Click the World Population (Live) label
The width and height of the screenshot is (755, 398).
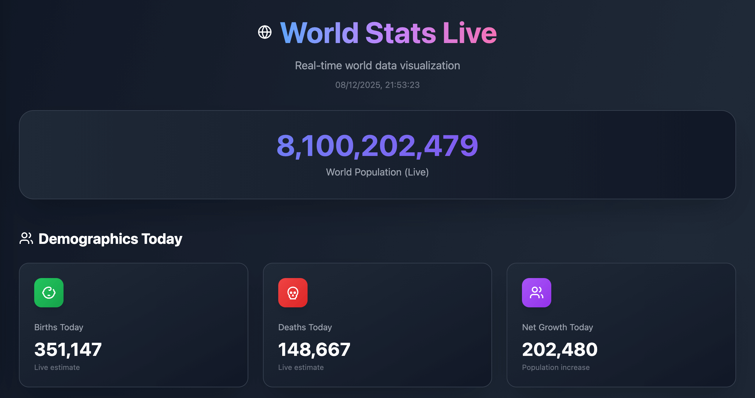377,172
